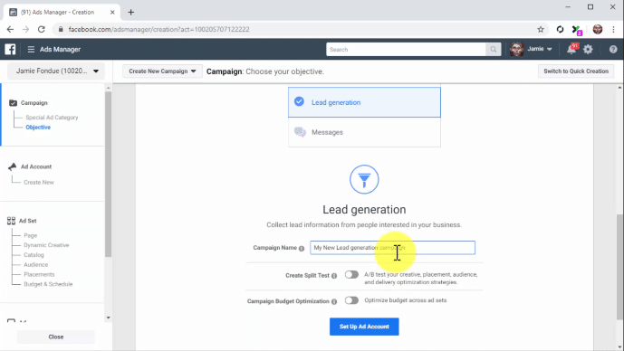Open the Ads Manager hamburger menu

tap(31, 49)
